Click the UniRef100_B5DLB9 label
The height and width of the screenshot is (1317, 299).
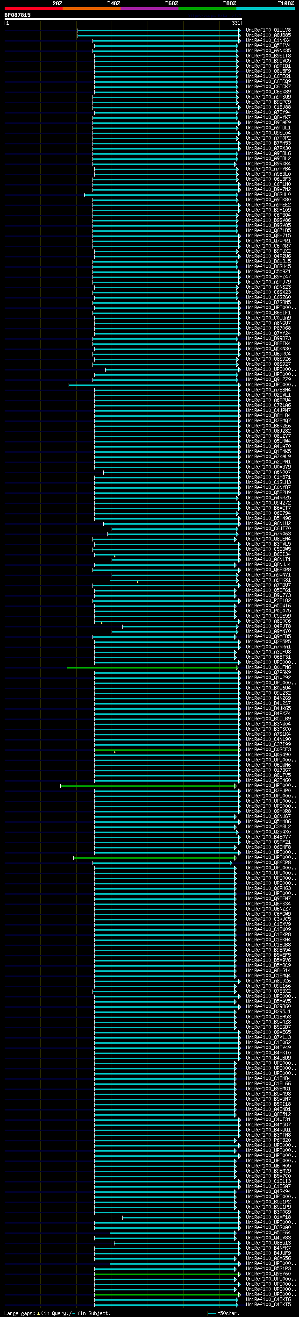pos(268,719)
